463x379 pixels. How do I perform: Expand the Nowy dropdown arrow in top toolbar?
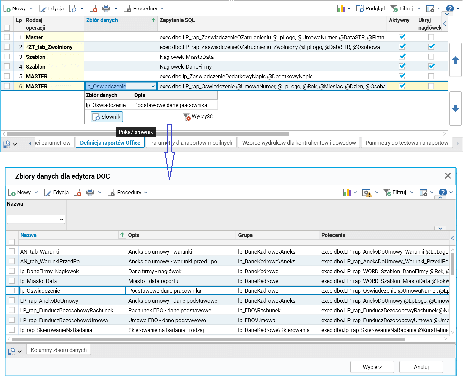[x=31, y=8]
